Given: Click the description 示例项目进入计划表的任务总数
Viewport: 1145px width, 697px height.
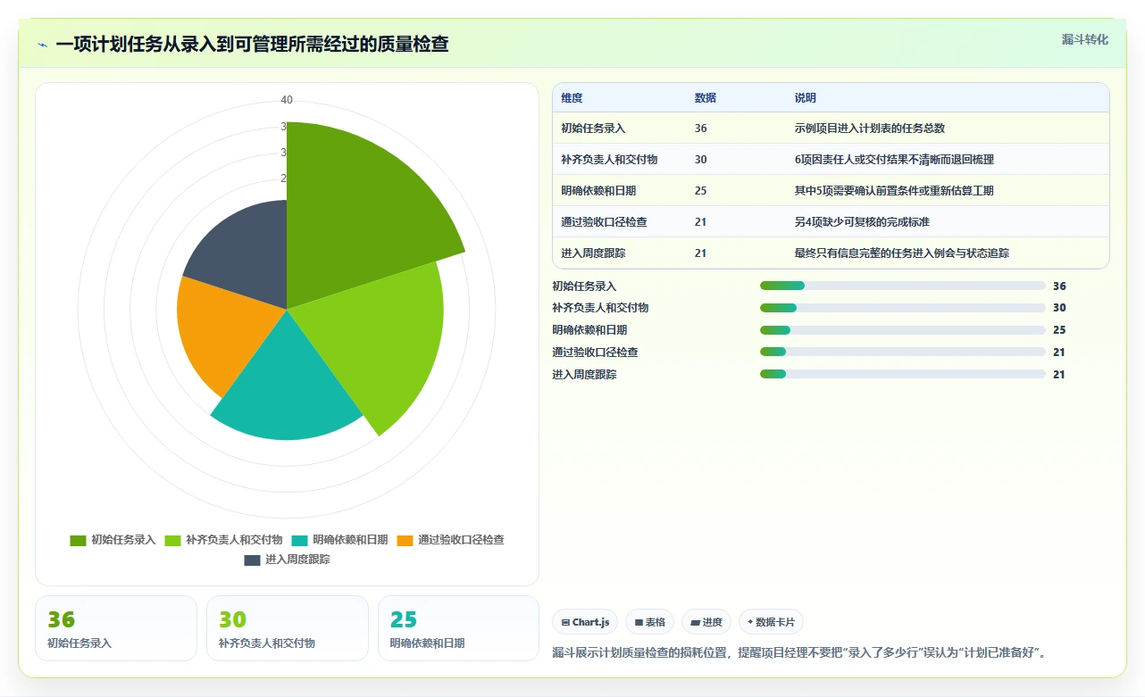Looking at the screenshot, I should tap(869, 129).
